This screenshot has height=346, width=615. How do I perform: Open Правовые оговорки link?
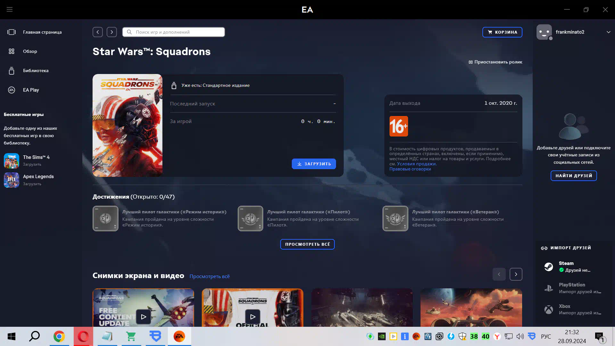pos(410,169)
